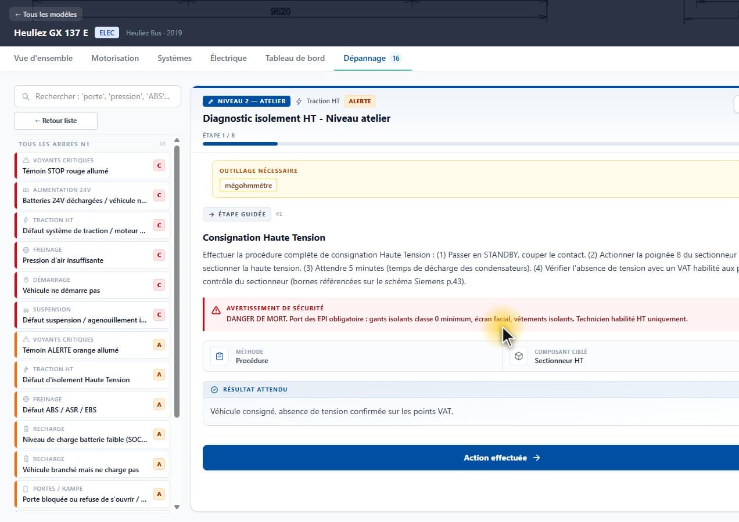Click the DÉMARRAGE power icon
739x522 pixels.
[26, 280]
